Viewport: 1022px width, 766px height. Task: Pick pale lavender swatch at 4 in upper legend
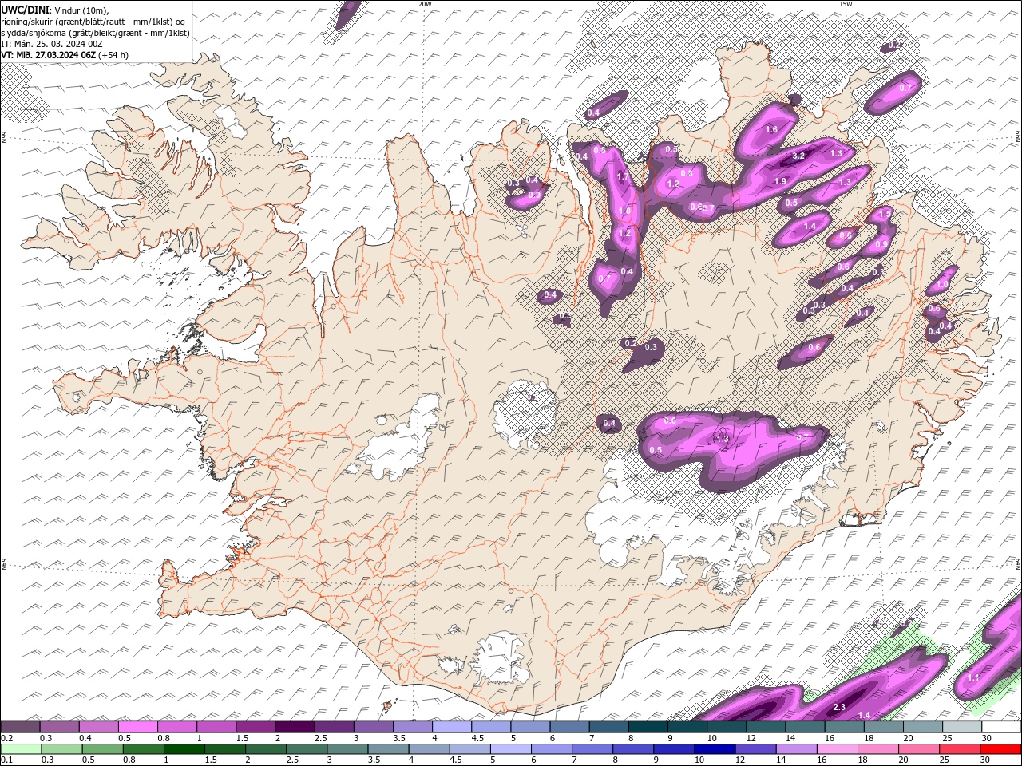pos(451,726)
